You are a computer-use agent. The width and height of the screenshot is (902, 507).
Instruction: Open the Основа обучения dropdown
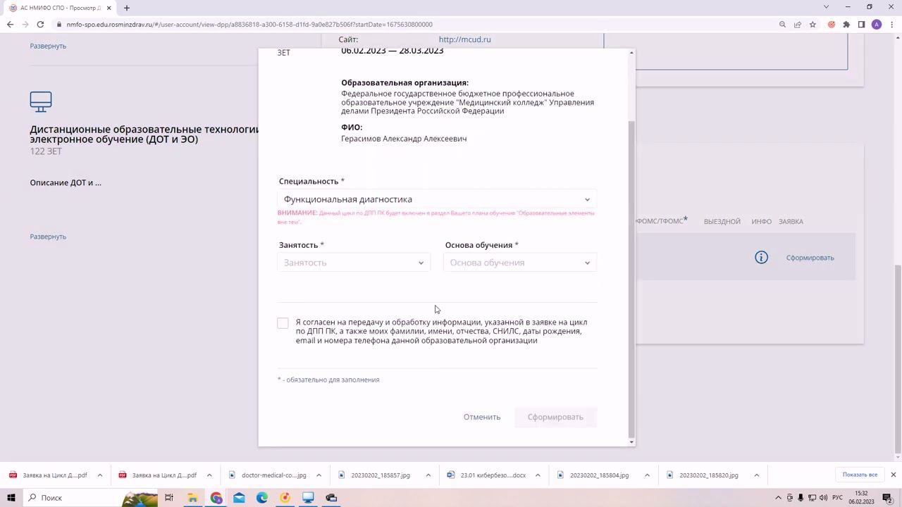[x=520, y=263]
